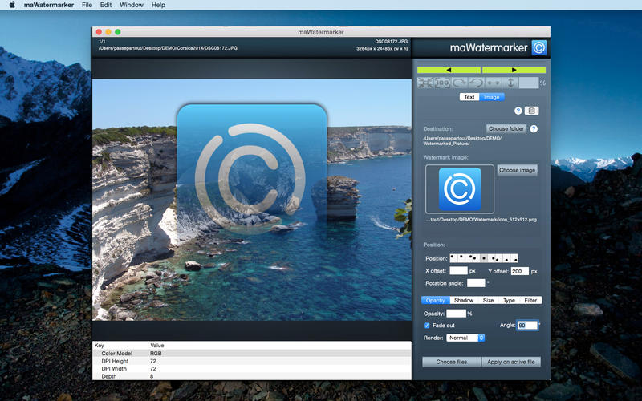
Task: Switch to the Shadow tab
Action: (x=464, y=300)
